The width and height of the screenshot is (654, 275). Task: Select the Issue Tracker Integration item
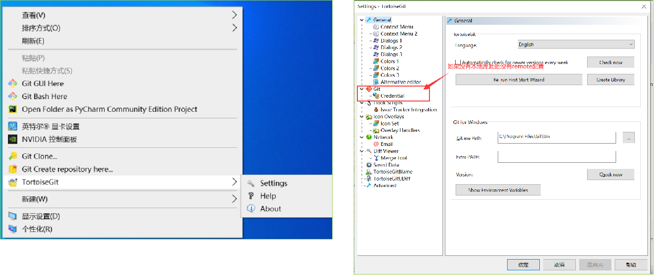coord(408,109)
